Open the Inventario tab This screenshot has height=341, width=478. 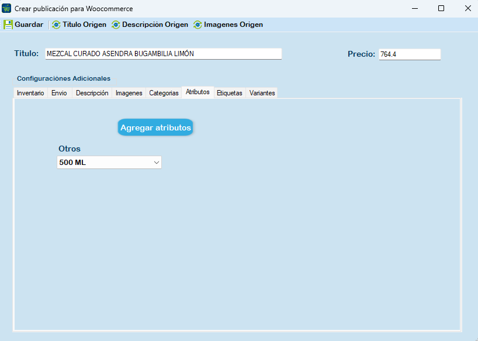[x=30, y=93]
